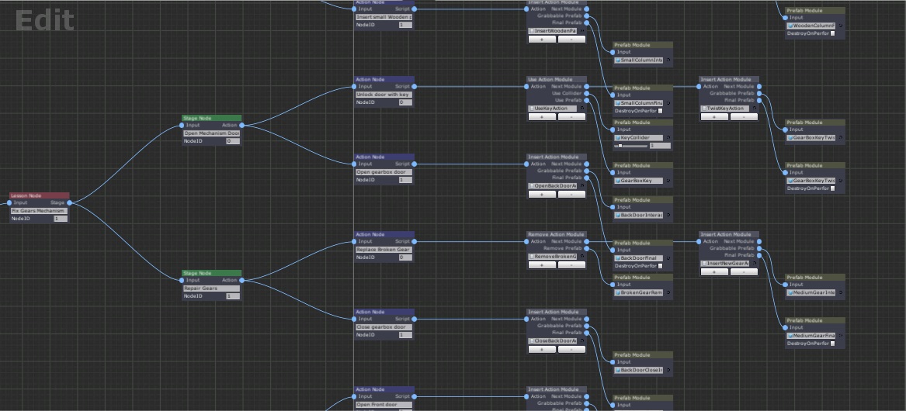Click Use Collider port on Use Action Module
The image size is (906, 411).
[x=586, y=93]
